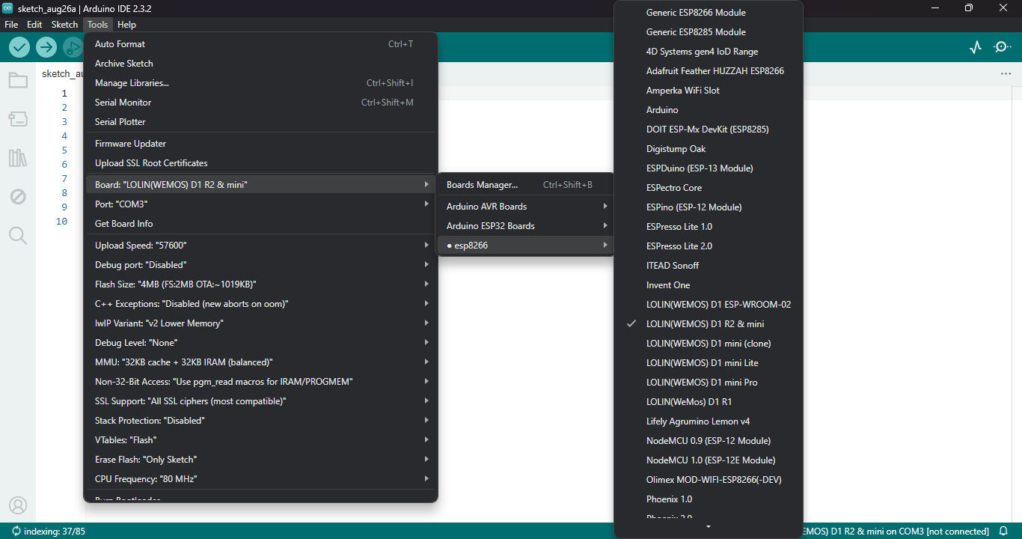Click the indexing spinner status icon
1022x539 pixels.
16,531
